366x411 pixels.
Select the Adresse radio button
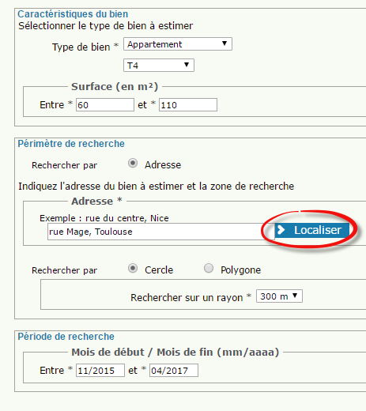click(x=133, y=163)
